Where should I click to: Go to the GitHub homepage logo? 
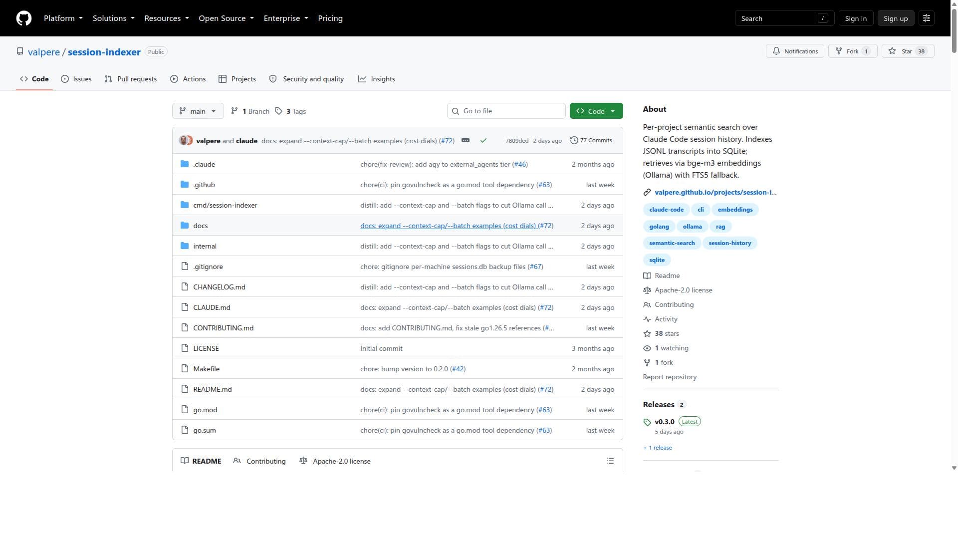tap(24, 18)
